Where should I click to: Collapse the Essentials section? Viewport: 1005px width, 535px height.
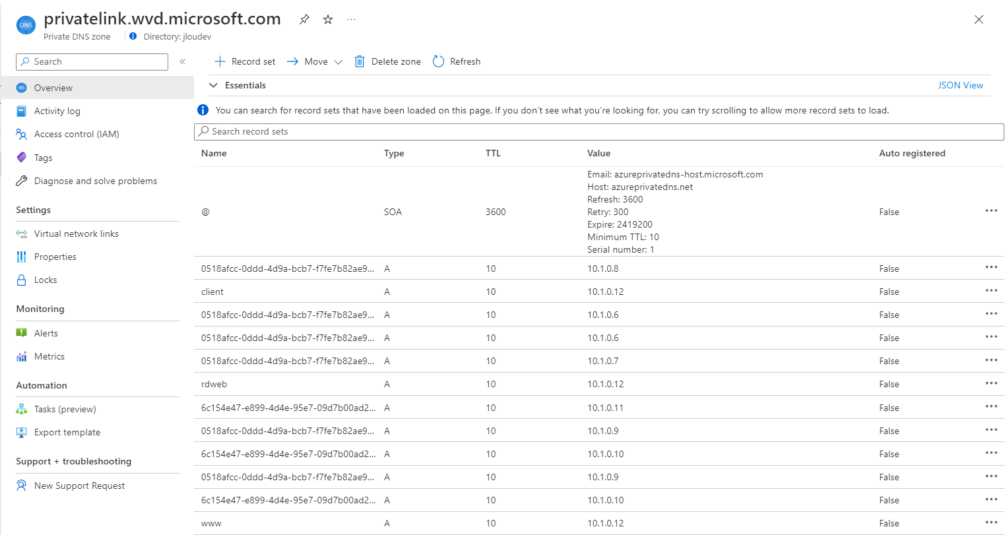point(213,85)
